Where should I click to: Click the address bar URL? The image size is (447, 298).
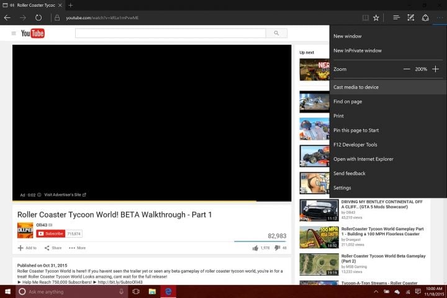pyautogui.click(x=102, y=17)
